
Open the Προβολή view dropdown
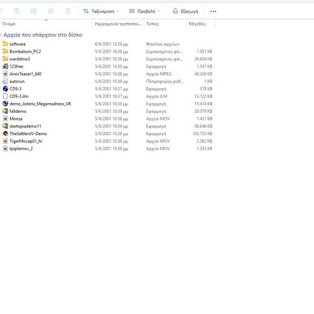tap(144, 11)
